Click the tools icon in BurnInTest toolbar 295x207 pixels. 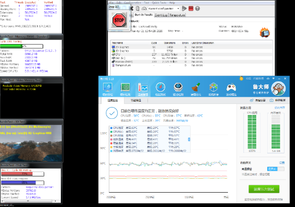[132, 9]
